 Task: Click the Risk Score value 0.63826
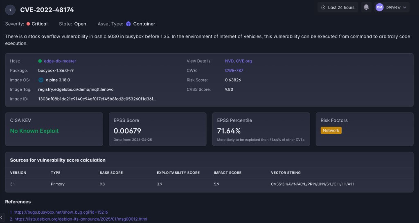click(x=233, y=80)
